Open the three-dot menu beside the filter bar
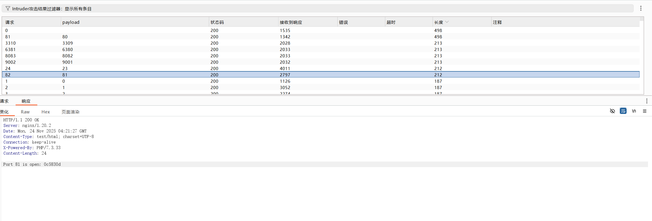The width and height of the screenshot is (652, 221). [641, 8]
